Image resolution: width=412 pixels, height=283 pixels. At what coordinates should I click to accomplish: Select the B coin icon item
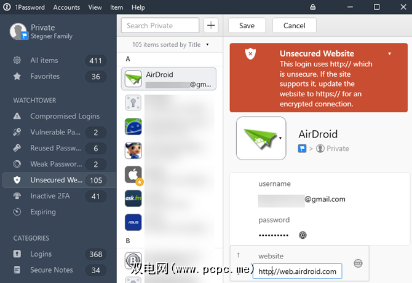pyautogui.click(x=133, y=260)
